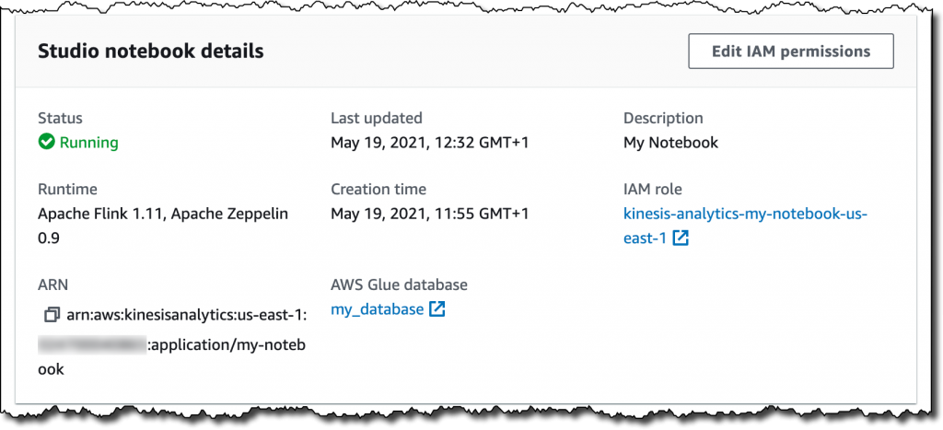
Task: Click the Description field label
Action: [663, 118]
